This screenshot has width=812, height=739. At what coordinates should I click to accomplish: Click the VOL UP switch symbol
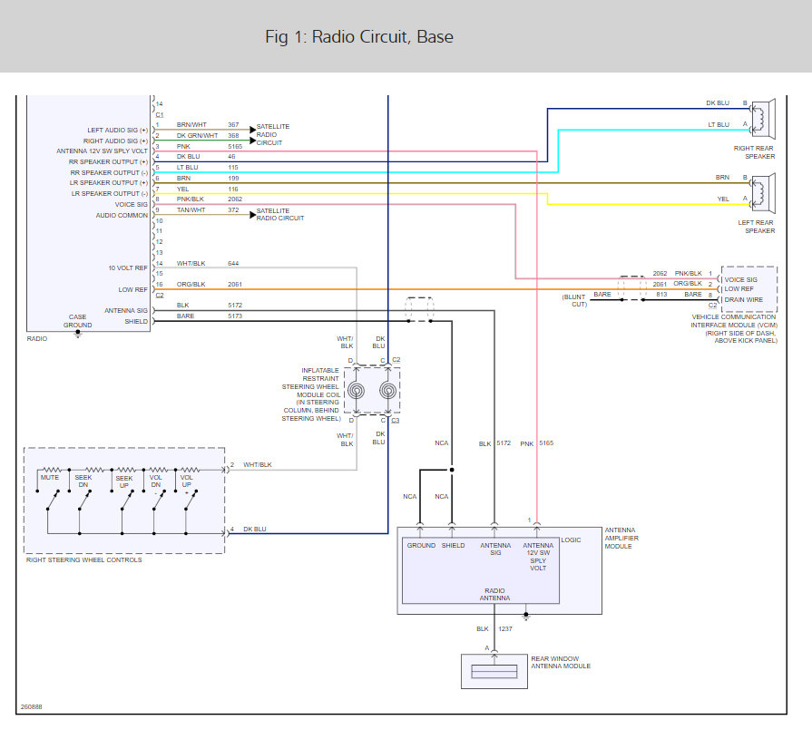point(191,500)
